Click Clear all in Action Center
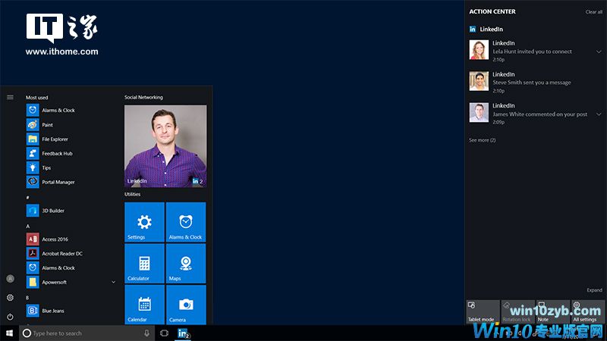 click(x=593, y=12)
